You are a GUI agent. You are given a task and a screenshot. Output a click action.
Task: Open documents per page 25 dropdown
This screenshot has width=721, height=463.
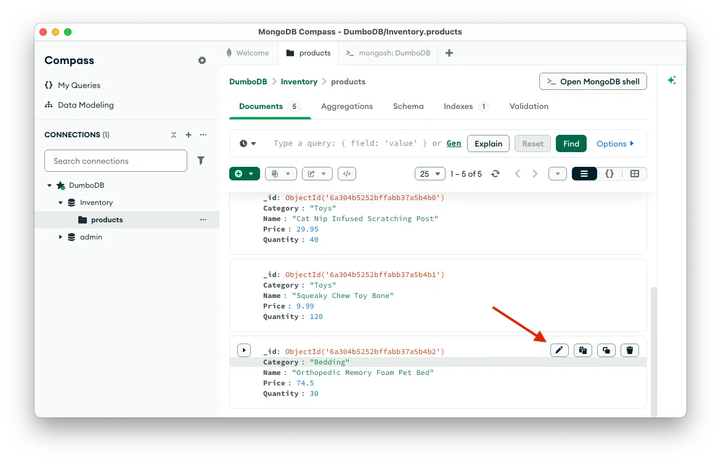coord(430,174)
